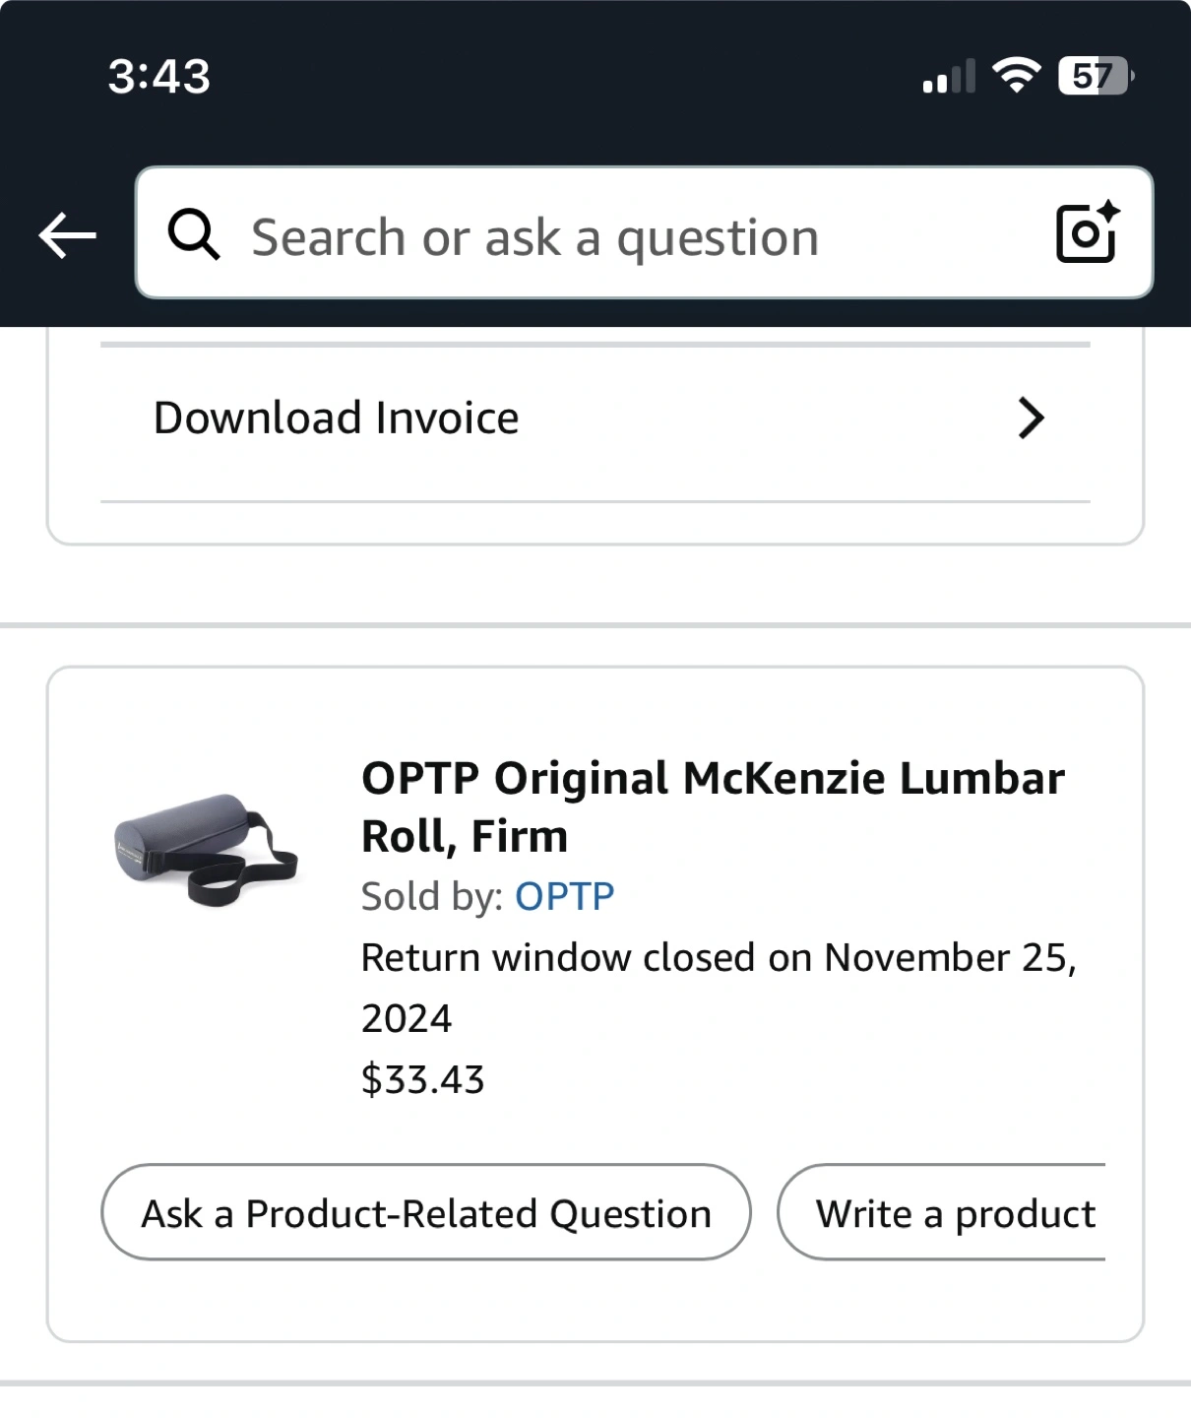Tap the year 2024 text line
The image size is (1191, 1418).
pyautogui.click(x=407, y=1018)
